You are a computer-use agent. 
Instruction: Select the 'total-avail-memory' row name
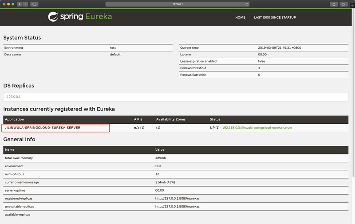tap(19, 158)
